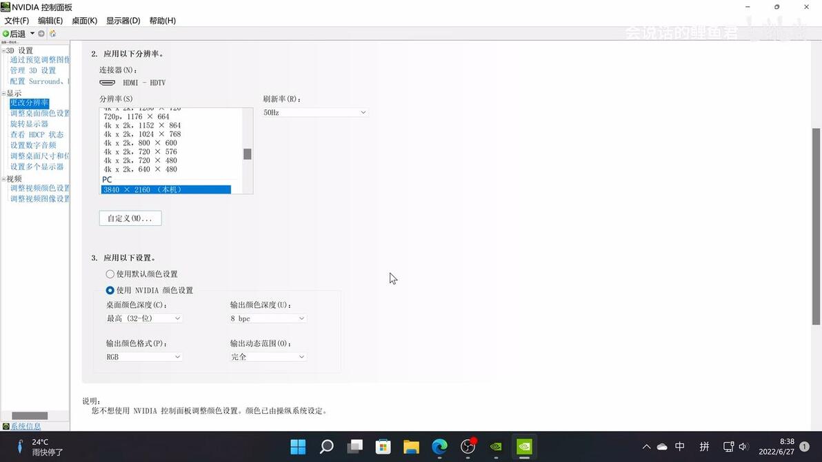Click the 自定义(M)... button
This screenshot has height=462, width=822.
tap(130, 218)
